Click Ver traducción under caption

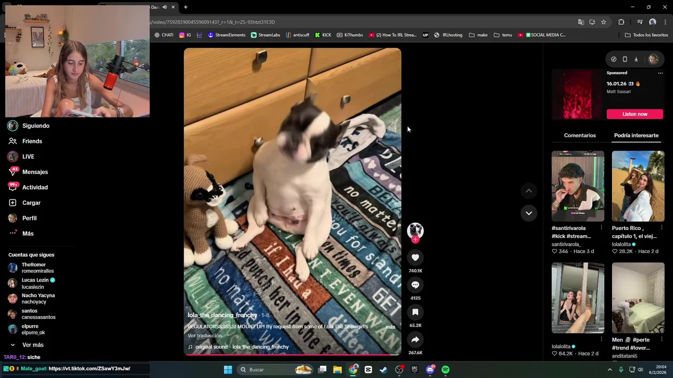pos(205,335)
